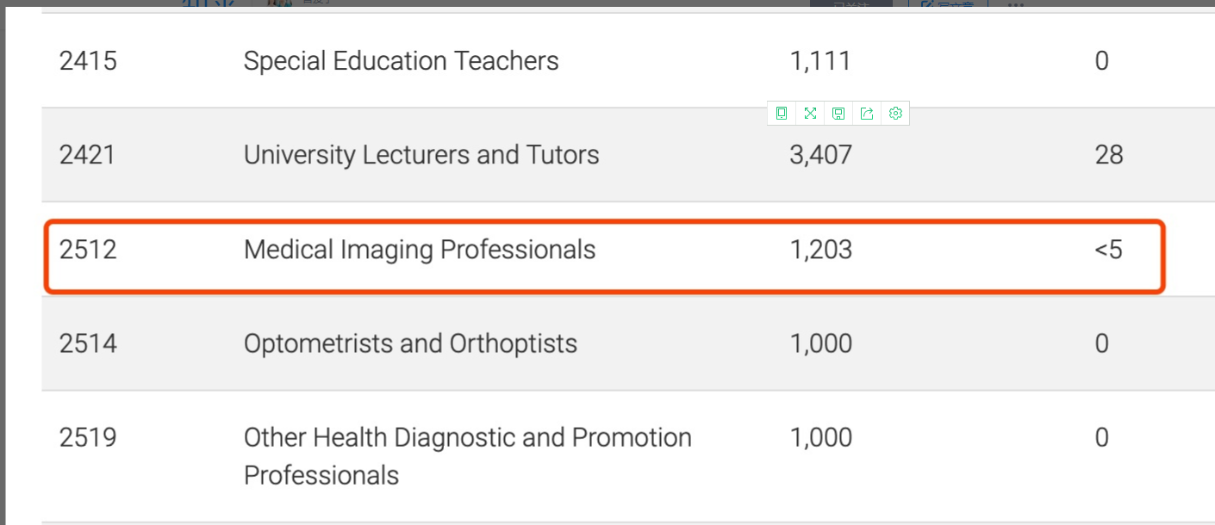Image resolution: width=1215 pixels, height=525 pixels.
Task: Click occupation code 2415
Action: tap(88, 61)
